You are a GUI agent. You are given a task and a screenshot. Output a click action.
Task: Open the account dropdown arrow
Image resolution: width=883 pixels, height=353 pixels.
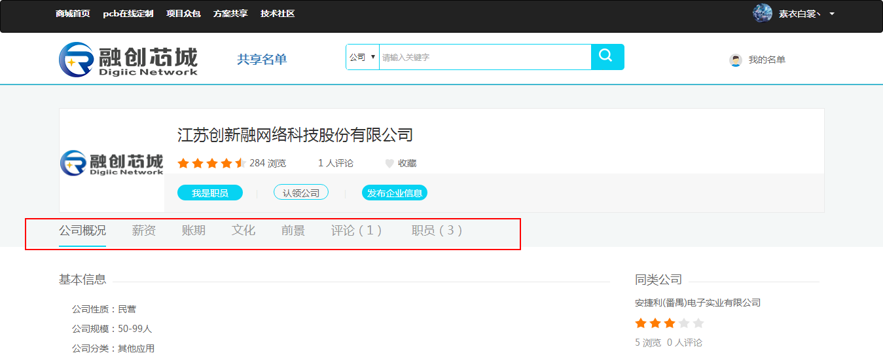click(832, 14)
